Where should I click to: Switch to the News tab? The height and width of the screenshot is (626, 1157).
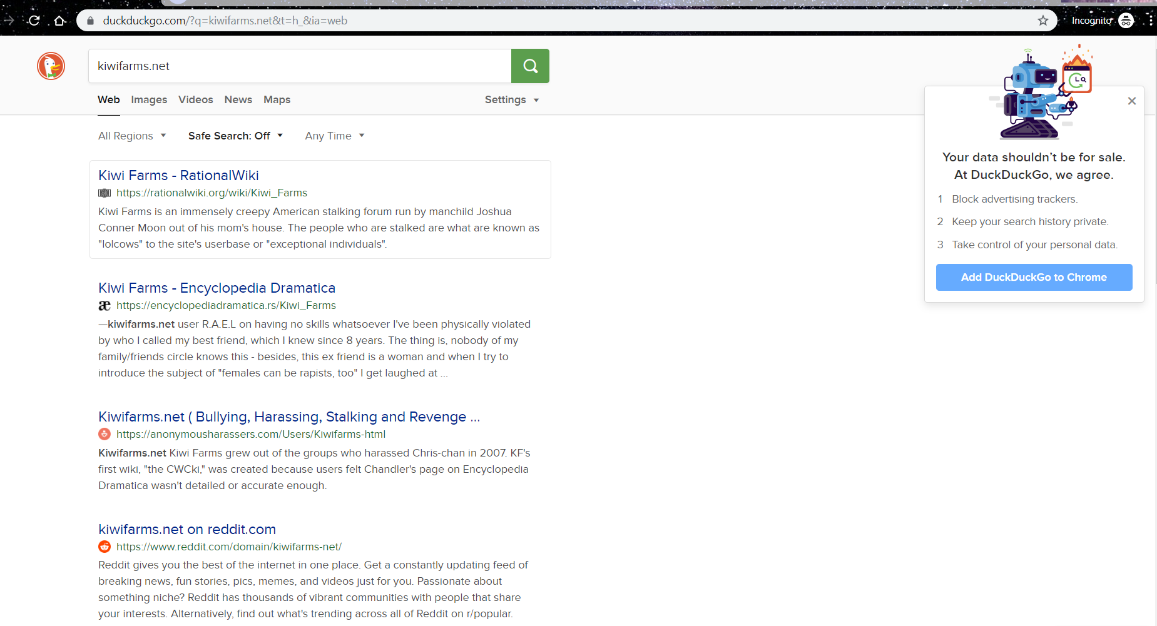coord(238,99)
